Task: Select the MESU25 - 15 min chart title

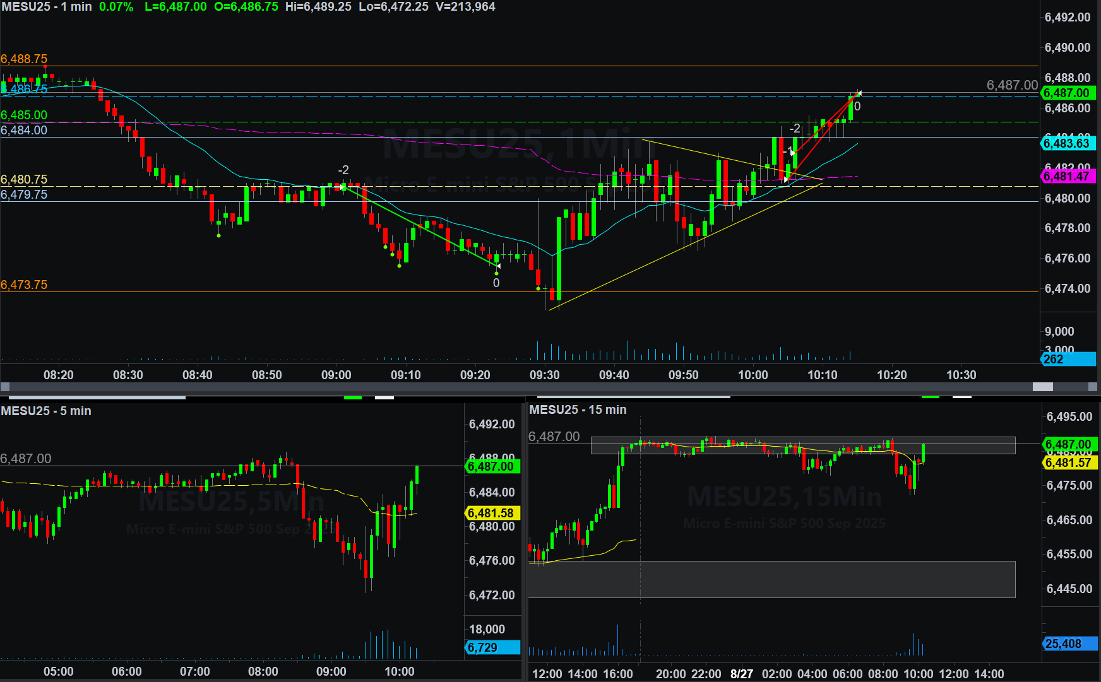Action: pos(578,409)
